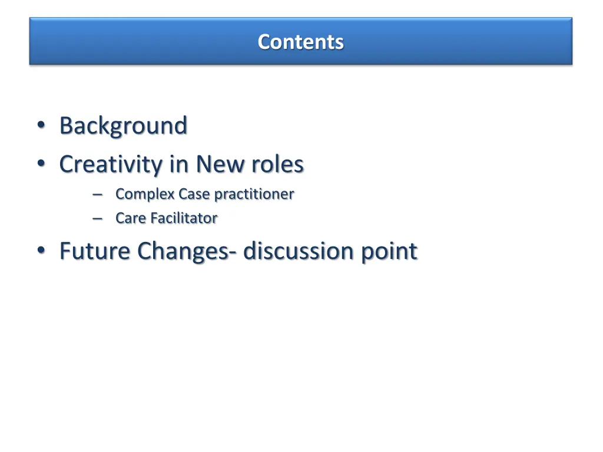Click the word Creativity in second bullet
This screenshot has height=452, width=603.
coord(111,164)
